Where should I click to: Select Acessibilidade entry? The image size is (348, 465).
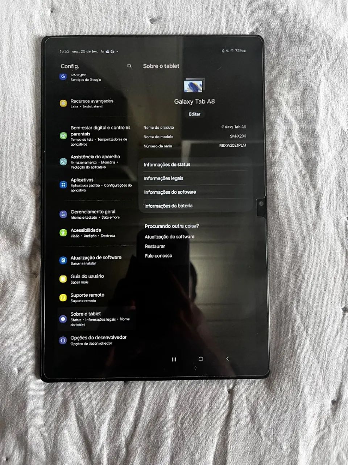96,232
